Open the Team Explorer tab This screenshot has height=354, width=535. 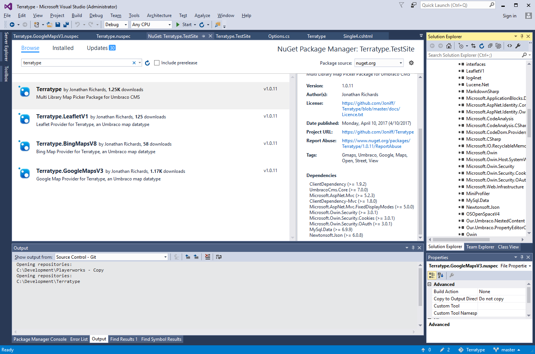click(x=480, y=247)
